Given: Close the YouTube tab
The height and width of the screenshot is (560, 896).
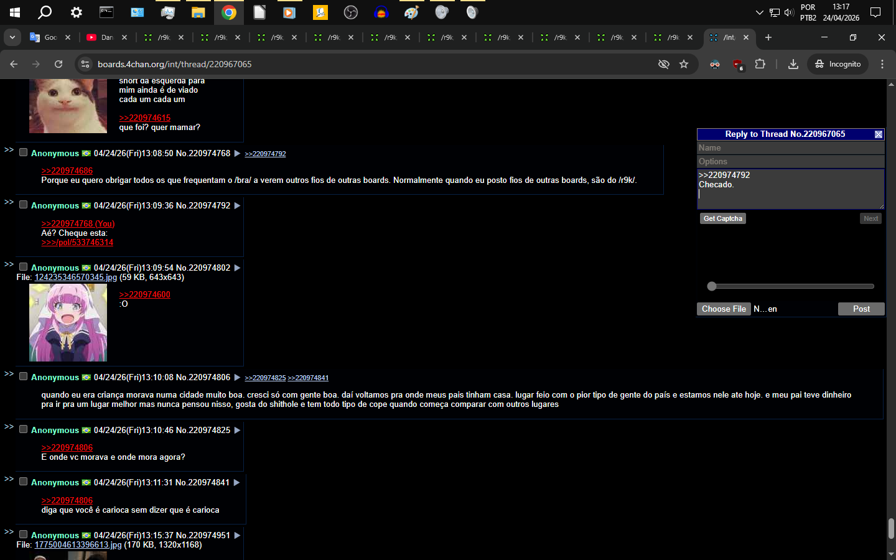Looking at the screenshot, I should click(124, 37).
